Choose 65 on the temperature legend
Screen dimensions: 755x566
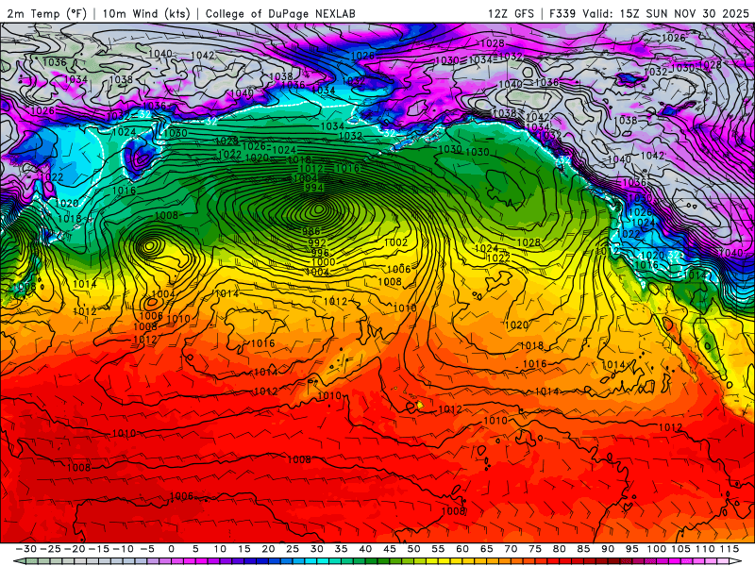(x=486, y=549)
